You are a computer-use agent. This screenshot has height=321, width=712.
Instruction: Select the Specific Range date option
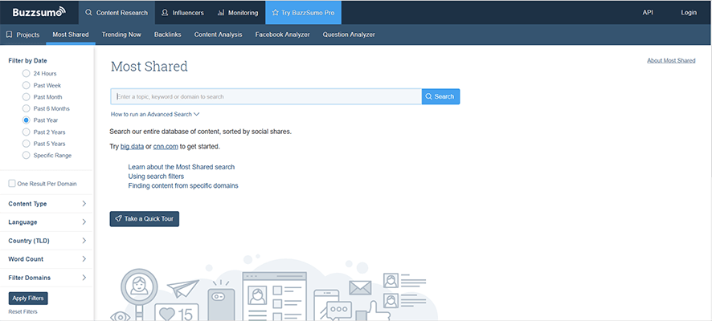26,156
